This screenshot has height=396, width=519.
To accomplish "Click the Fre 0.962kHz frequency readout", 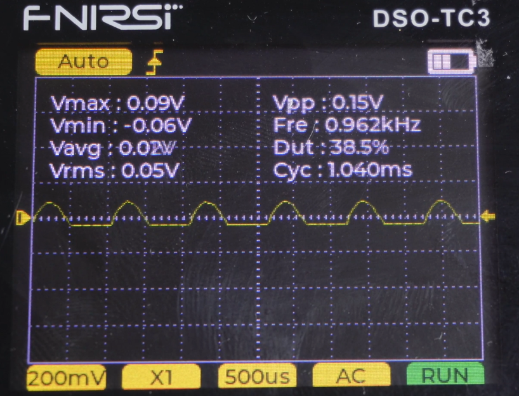I will tap(347, 125).
